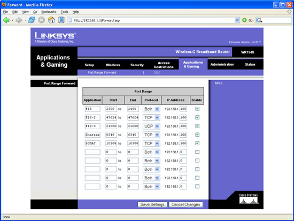The image size is (294, 221).
Task: Uncheck Enable for the LOMAC row
Action: pyautogui.click(x=197, y=143)
